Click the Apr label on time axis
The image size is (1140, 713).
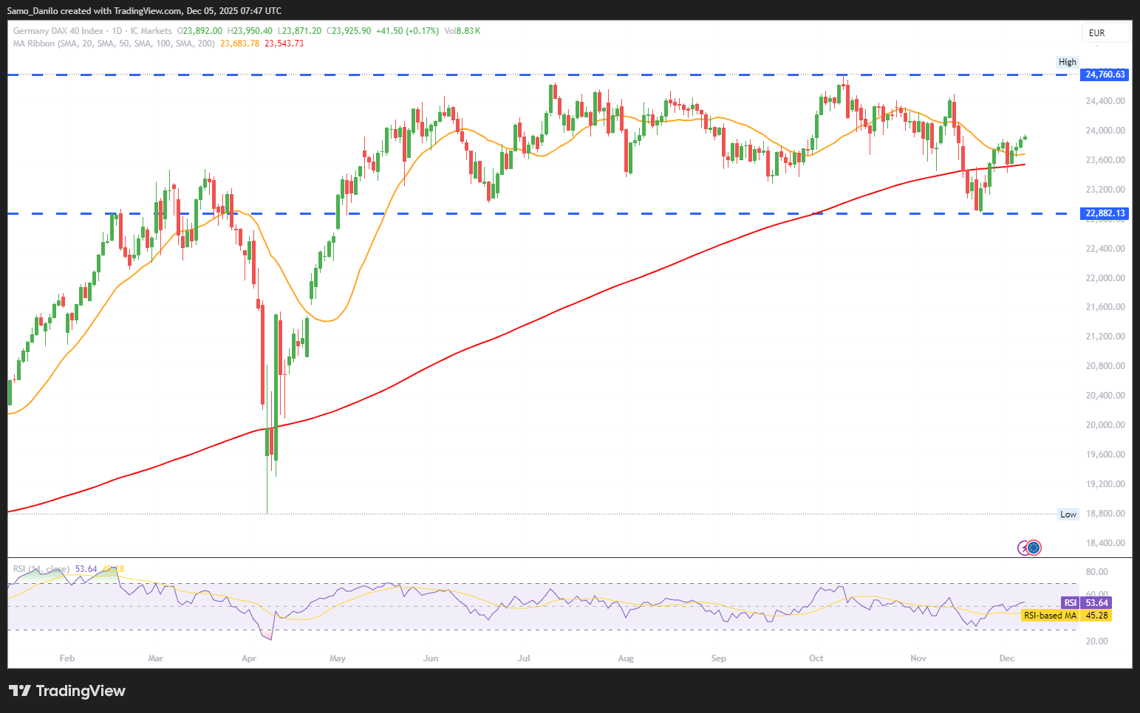tap(249, 658)
